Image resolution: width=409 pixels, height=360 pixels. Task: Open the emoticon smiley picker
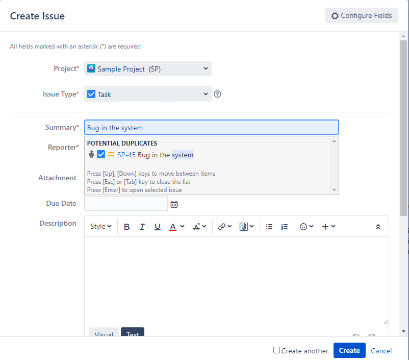click(x=303, y=227)
